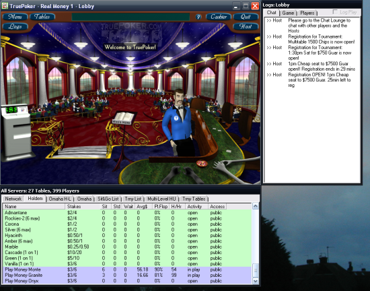This screenshot has height=291, width=370.
Task: Click the host in blue jacket
Action: [x=179, y=123]
